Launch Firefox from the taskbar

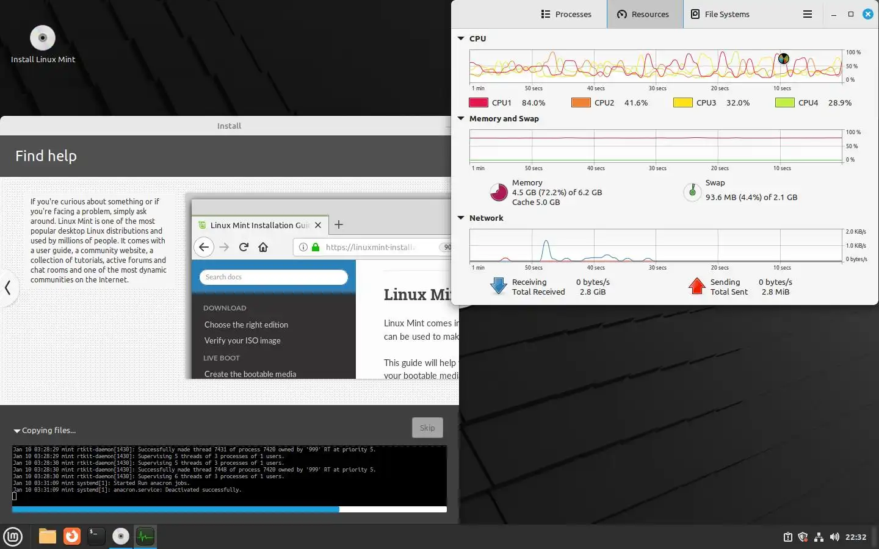[72, 536]
